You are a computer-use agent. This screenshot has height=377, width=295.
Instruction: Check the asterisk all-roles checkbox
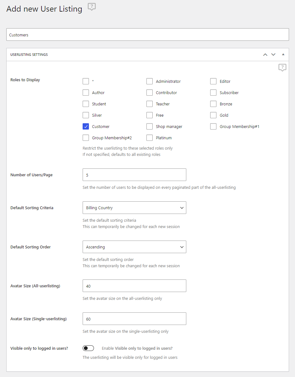(86, 81)
